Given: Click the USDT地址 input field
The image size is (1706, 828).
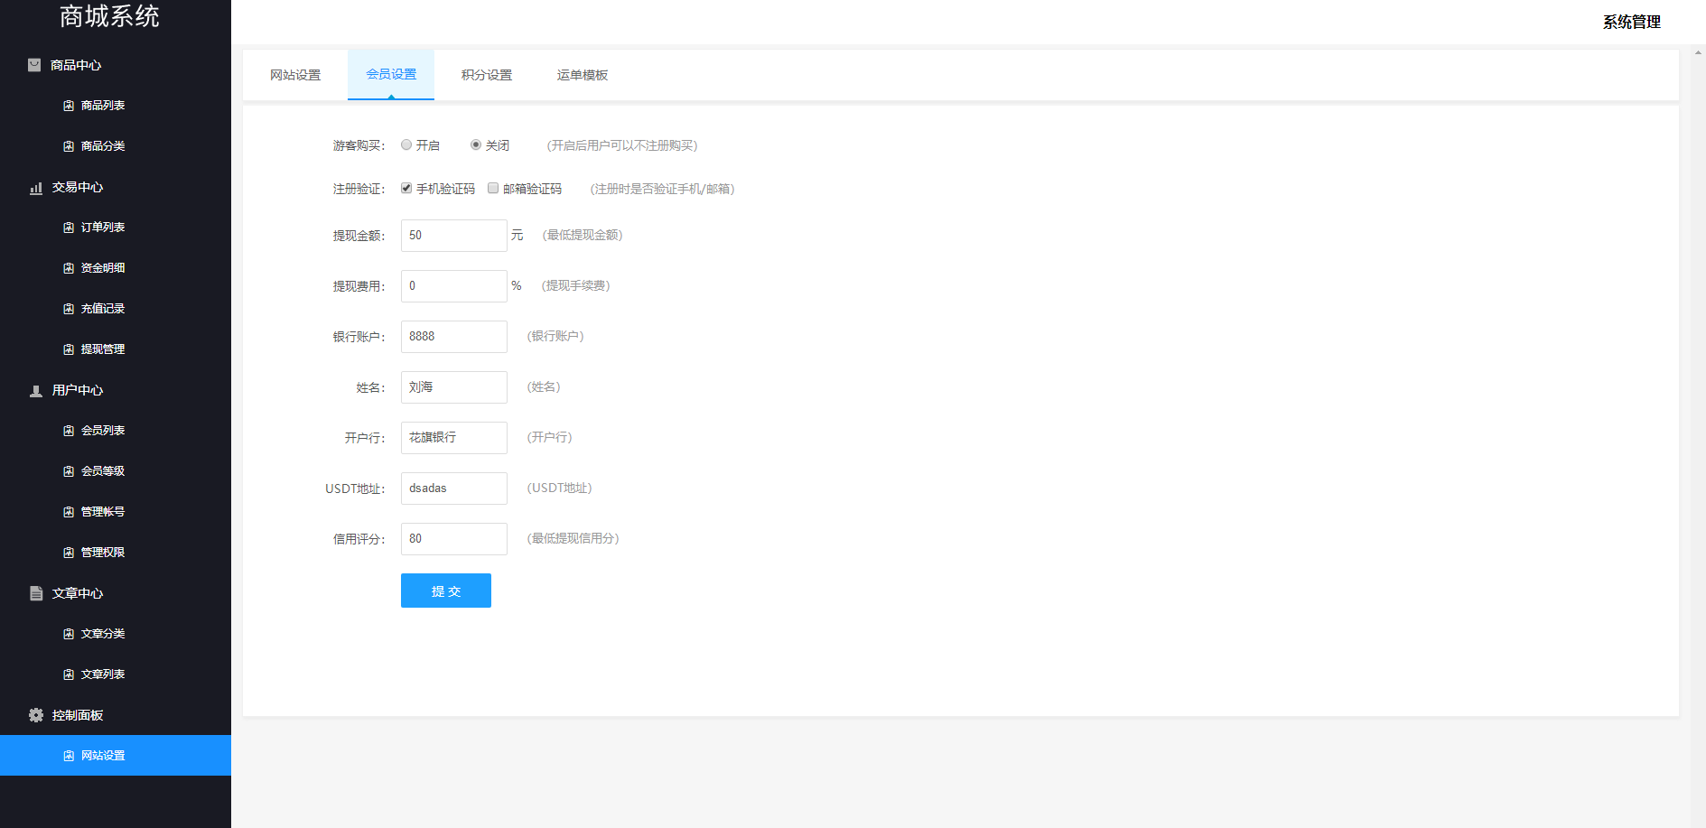Looking at the screenshot, I should tap(453, 488).
